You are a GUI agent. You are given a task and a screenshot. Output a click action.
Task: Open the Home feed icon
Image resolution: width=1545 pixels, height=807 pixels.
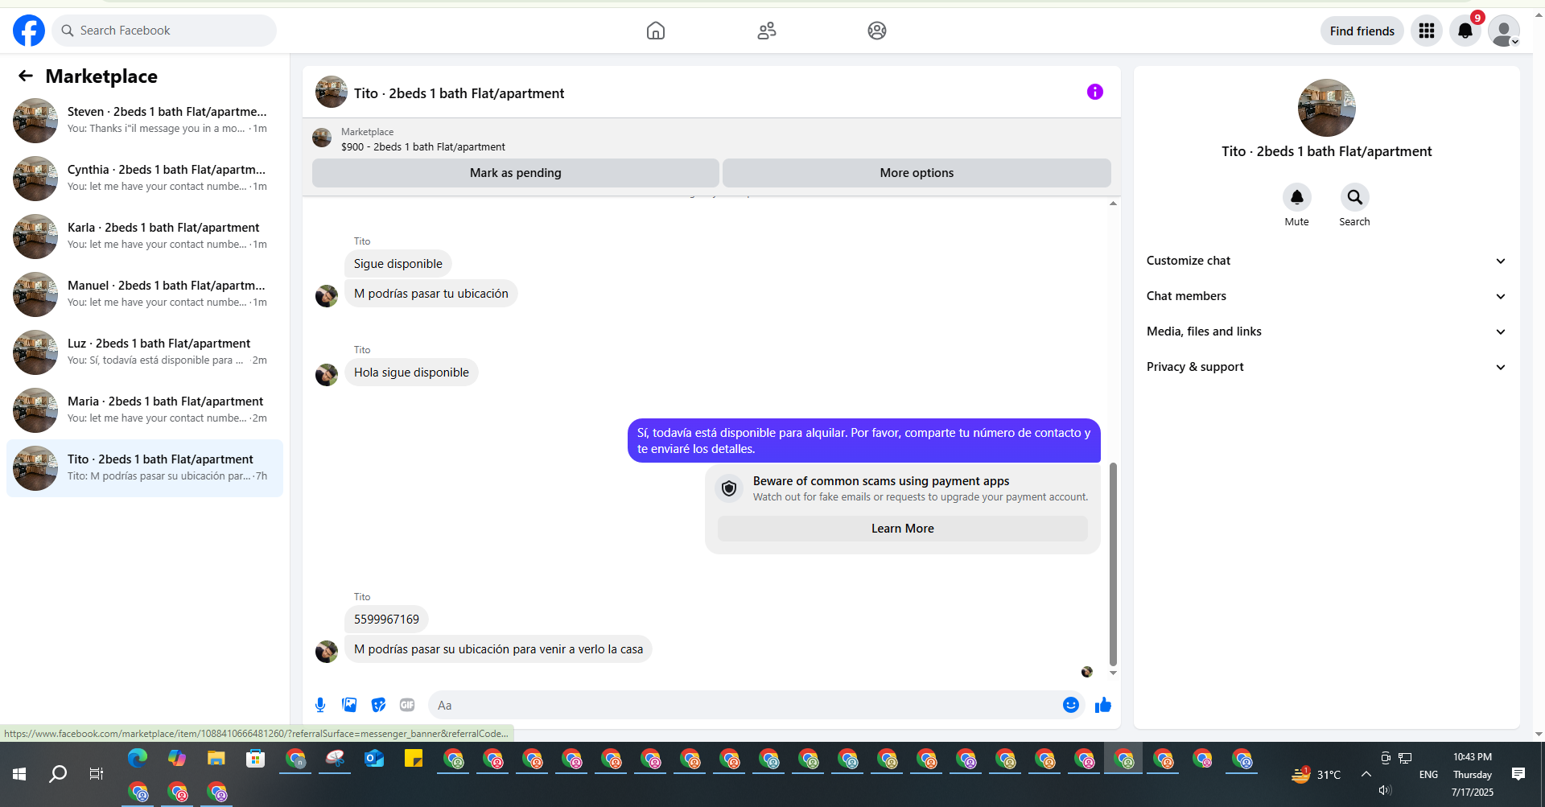pyautogui.click(x=656, y=31)
